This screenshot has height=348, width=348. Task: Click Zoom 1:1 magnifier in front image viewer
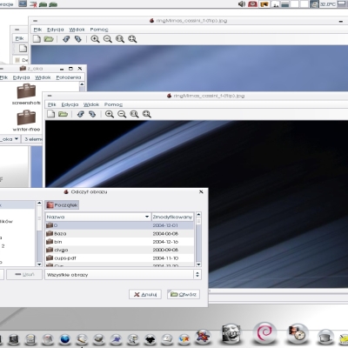pos(134,114)
